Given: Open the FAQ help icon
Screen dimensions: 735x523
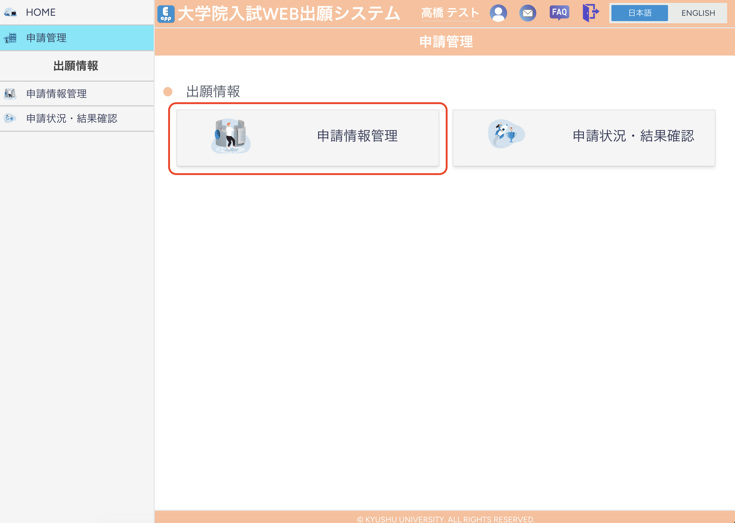Looking at the screenshot, I should click(559, 13).
